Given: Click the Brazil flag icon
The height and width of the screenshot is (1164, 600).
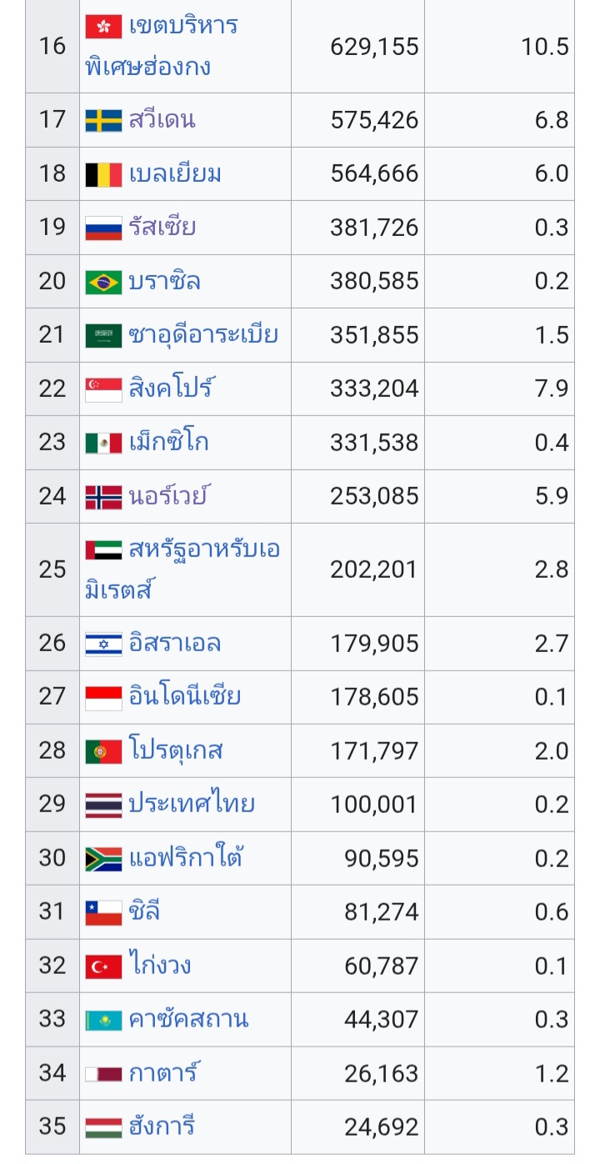Looking at the screenshot, I should (103, 282).
